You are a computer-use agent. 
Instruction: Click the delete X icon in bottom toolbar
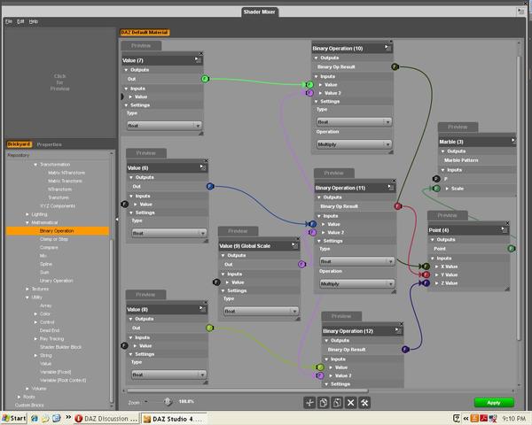tap(350, 403)
